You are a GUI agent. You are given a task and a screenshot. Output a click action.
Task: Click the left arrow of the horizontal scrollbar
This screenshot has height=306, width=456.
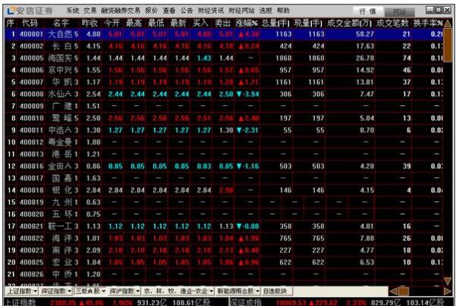coord(393,291)
